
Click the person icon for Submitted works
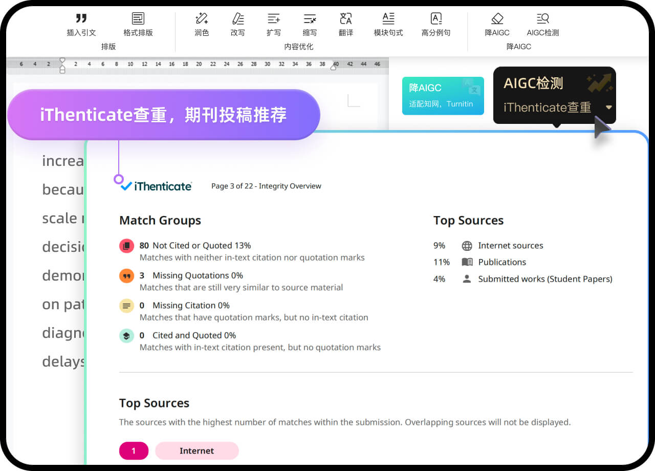(x=467, y=279)
